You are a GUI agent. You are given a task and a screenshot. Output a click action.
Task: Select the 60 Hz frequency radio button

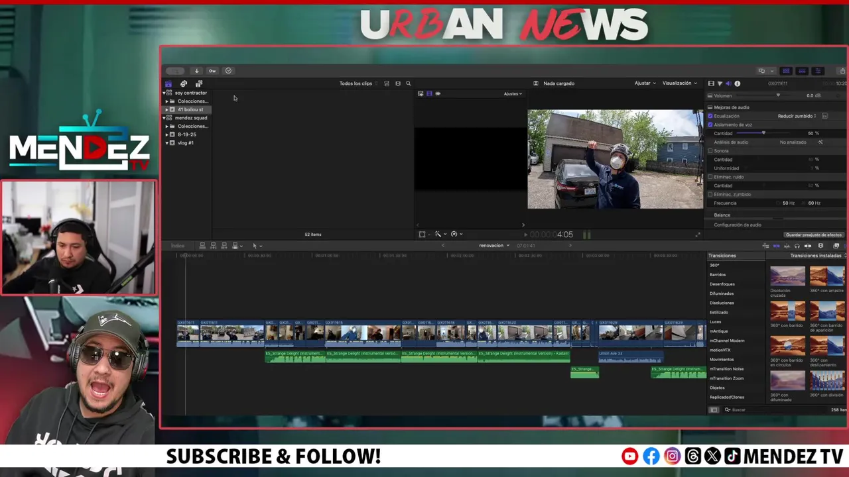pos(805,203)
